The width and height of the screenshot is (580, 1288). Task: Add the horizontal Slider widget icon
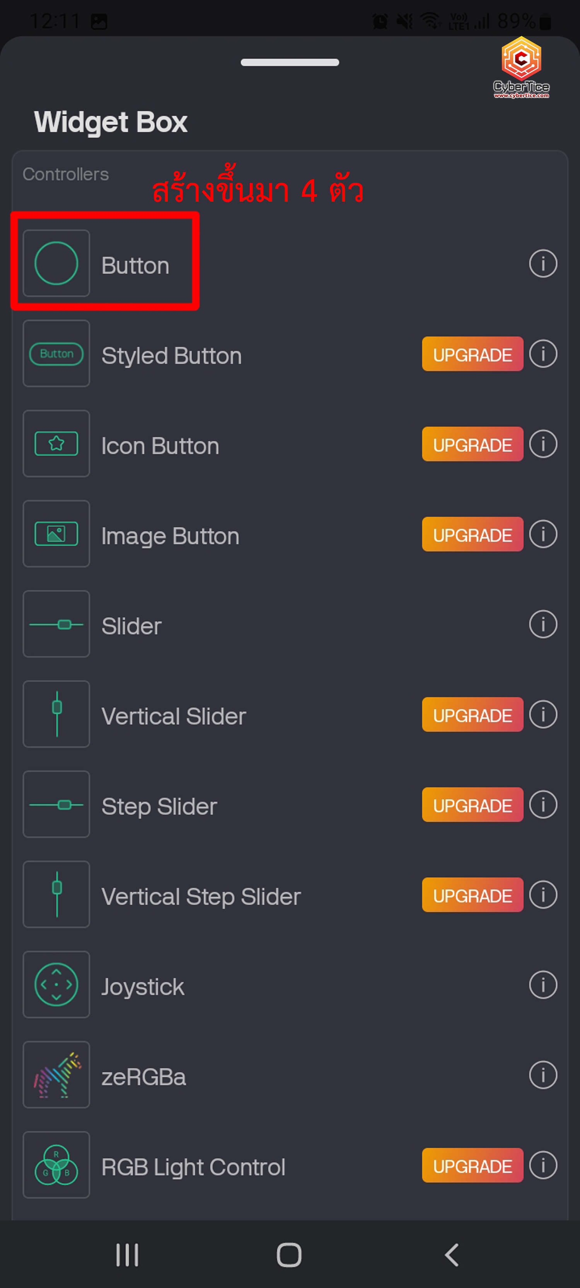coord(56,624)
